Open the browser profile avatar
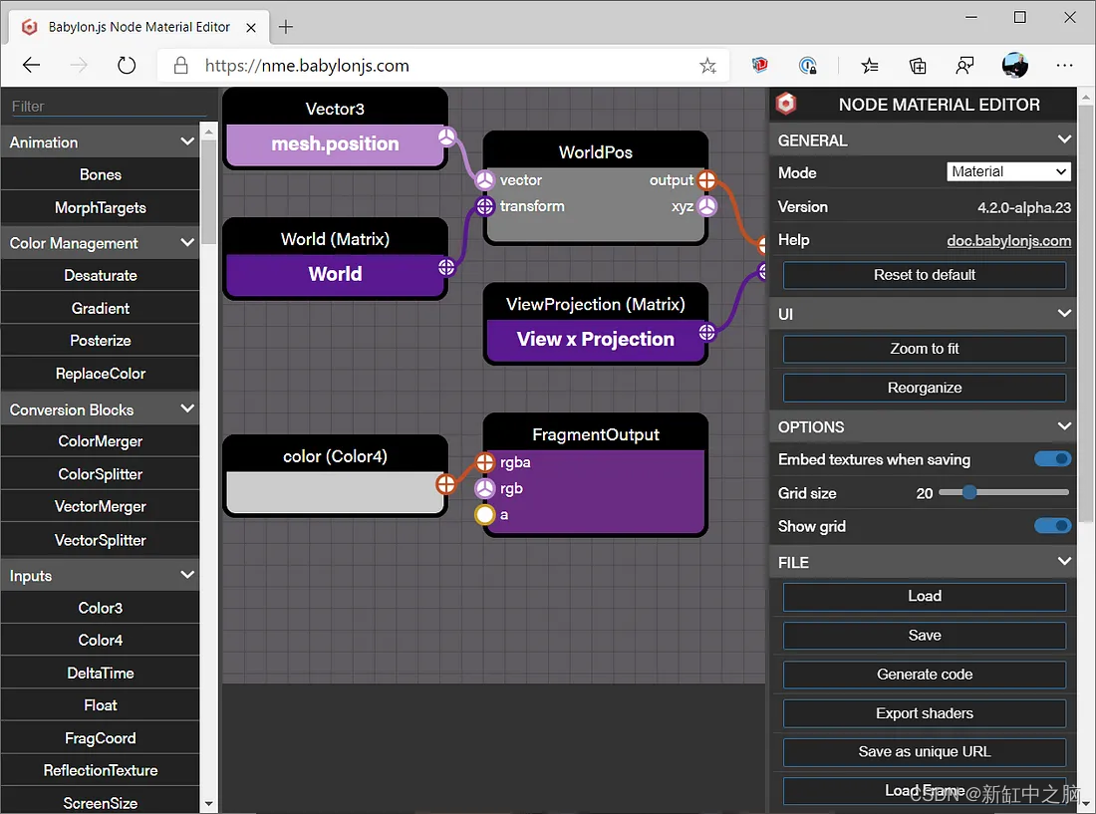Screen dimensions: 1096x814 tap(1015, 66)
